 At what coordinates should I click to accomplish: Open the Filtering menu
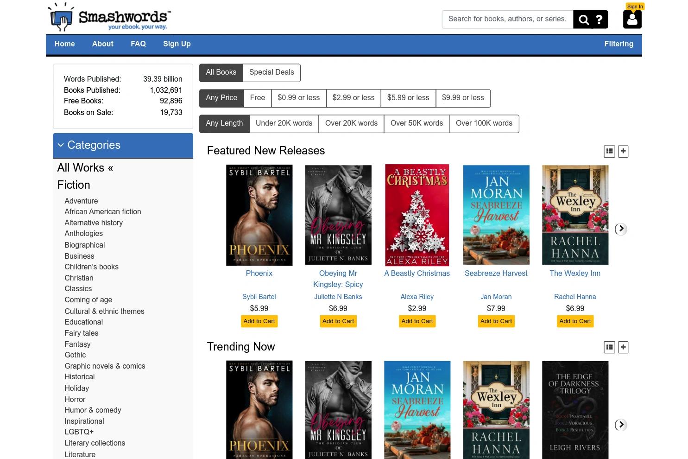point(619,44)
